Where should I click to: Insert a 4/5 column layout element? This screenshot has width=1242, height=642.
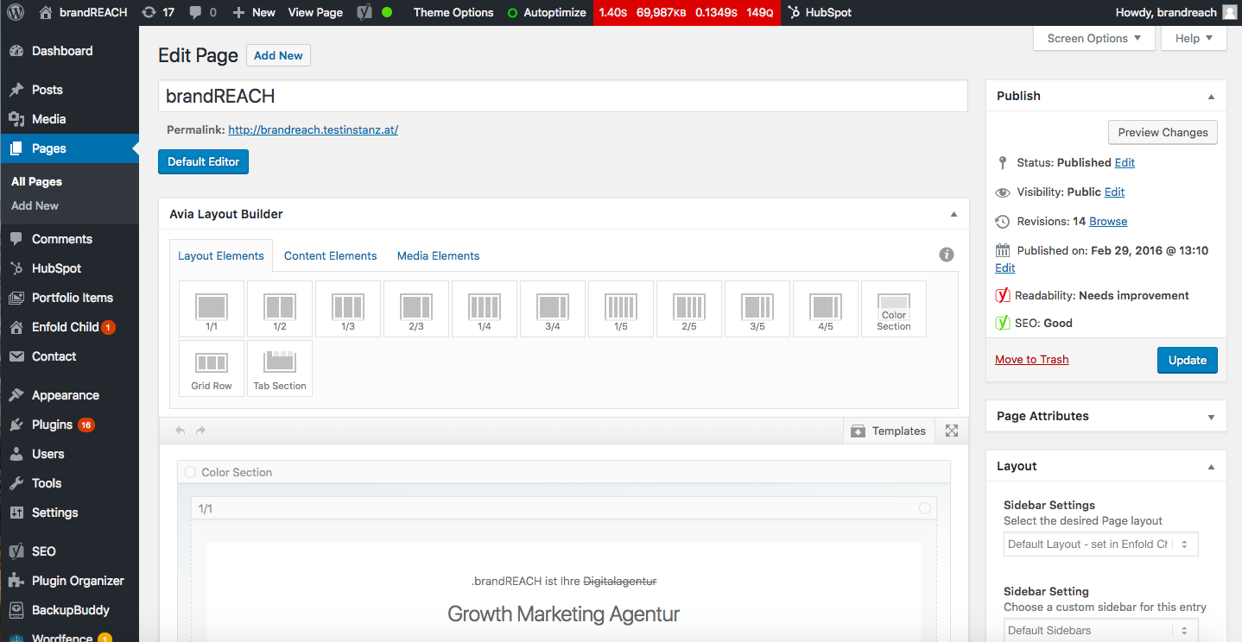[826, 309]
